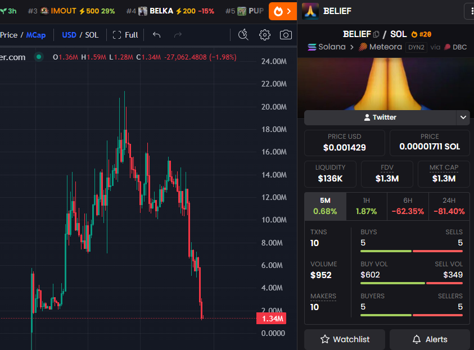The width and height of the screenshot is (474, 350).
Task: Select the 1H stats tab
Action: [x=367, y=206]
